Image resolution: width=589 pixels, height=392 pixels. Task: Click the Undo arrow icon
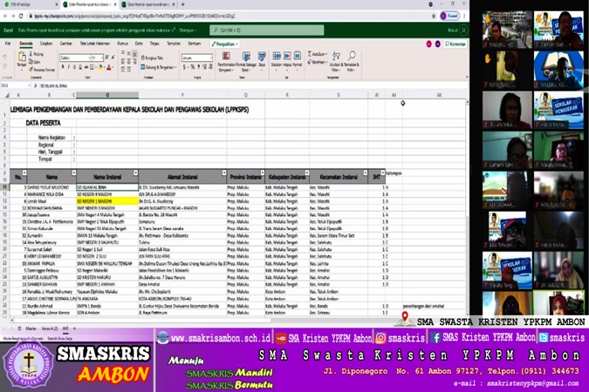[5, 57]
